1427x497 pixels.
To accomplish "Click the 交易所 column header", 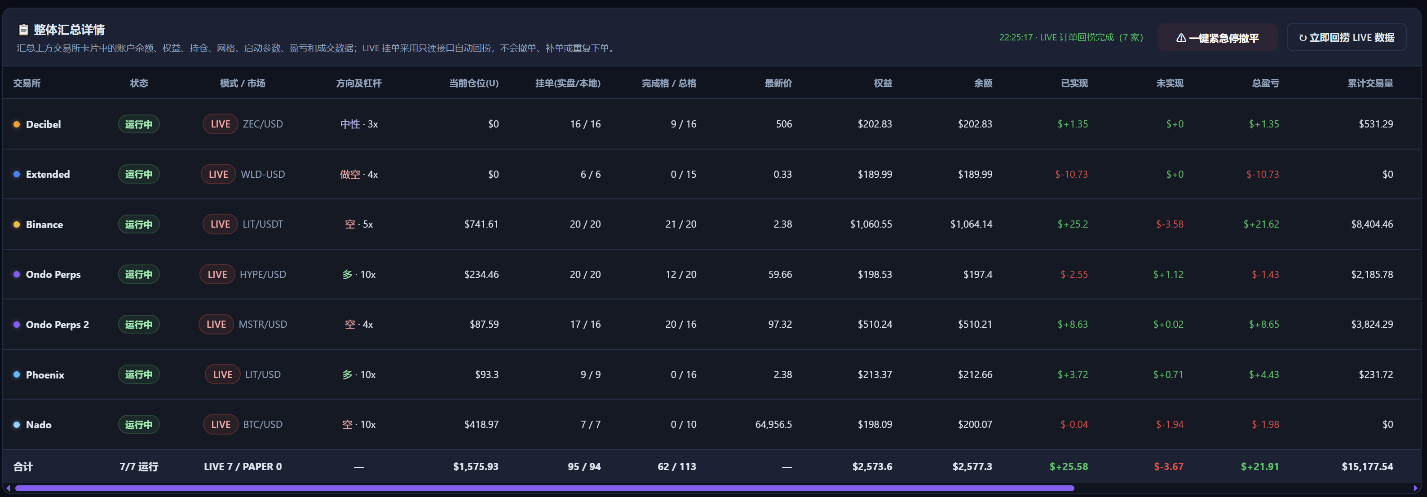I will tap(27, 83).
